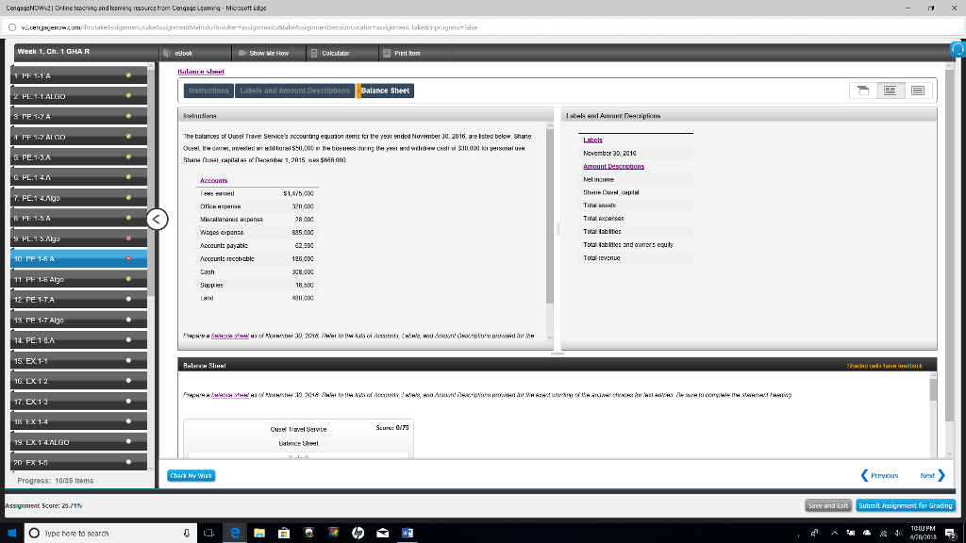This screenshot has width=966, height=543.
Task: Click 'Fees earned' account row
Action: 257,193
